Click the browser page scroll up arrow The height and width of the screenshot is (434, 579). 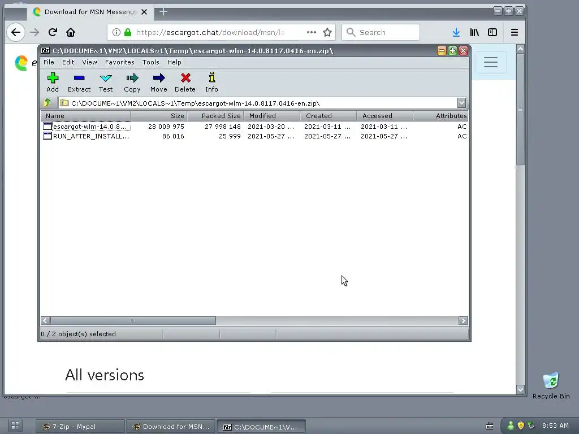click(520, 49)
